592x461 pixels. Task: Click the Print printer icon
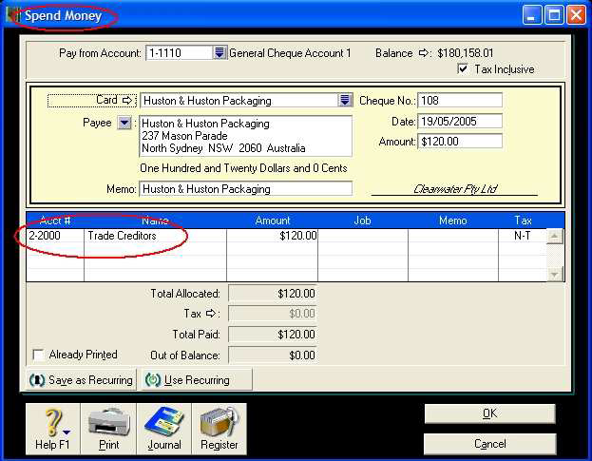coord(108,429)
